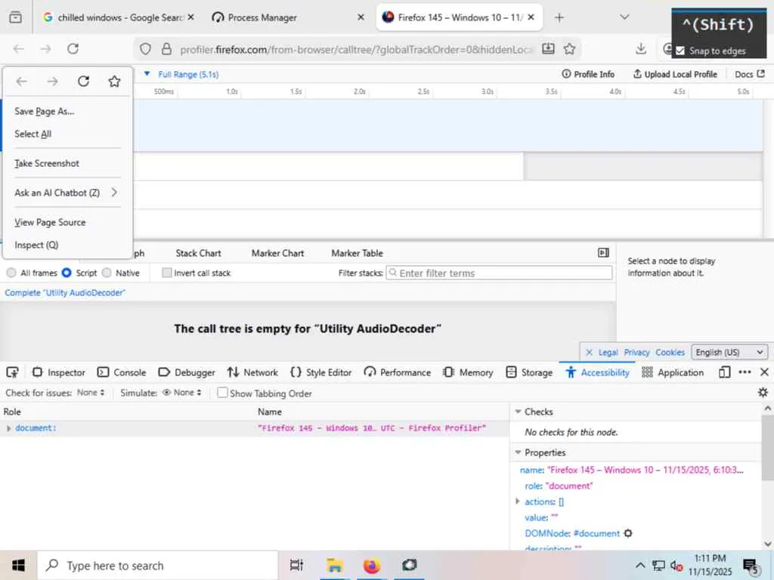Collapse the Checks section
The width and height of the screenshot is (774, 580).
coord(519,412)
